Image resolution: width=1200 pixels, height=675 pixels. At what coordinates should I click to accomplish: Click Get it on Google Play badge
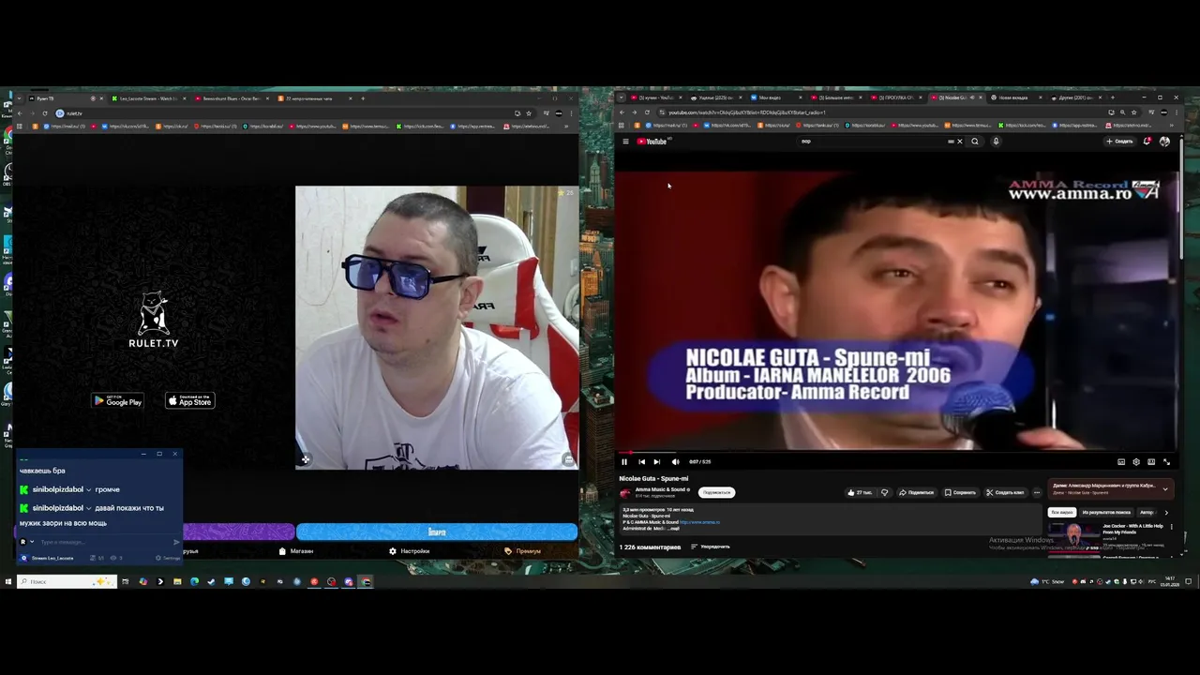(x=117, y=401)
